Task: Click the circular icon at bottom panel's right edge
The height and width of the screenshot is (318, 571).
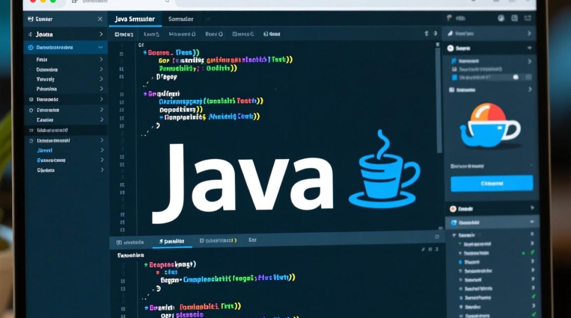Action: click(436, 237)
